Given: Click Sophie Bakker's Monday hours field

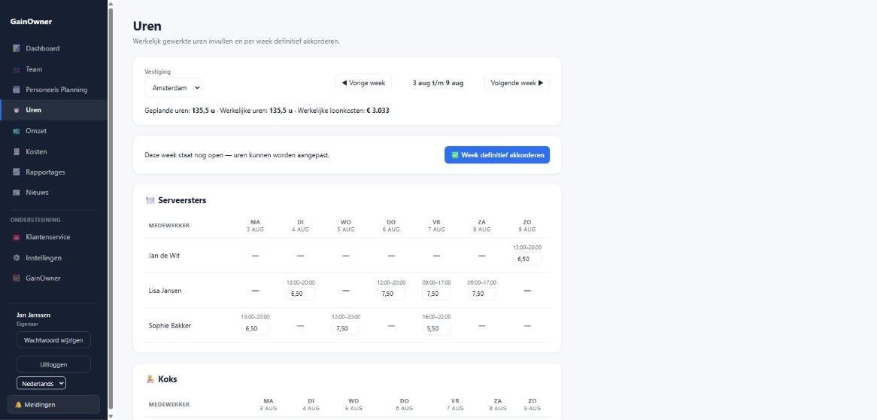Looking at the screenshot, I should coord(255,328).
